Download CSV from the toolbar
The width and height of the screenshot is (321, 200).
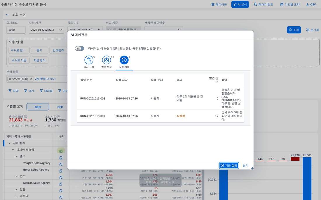pos(311,4)
